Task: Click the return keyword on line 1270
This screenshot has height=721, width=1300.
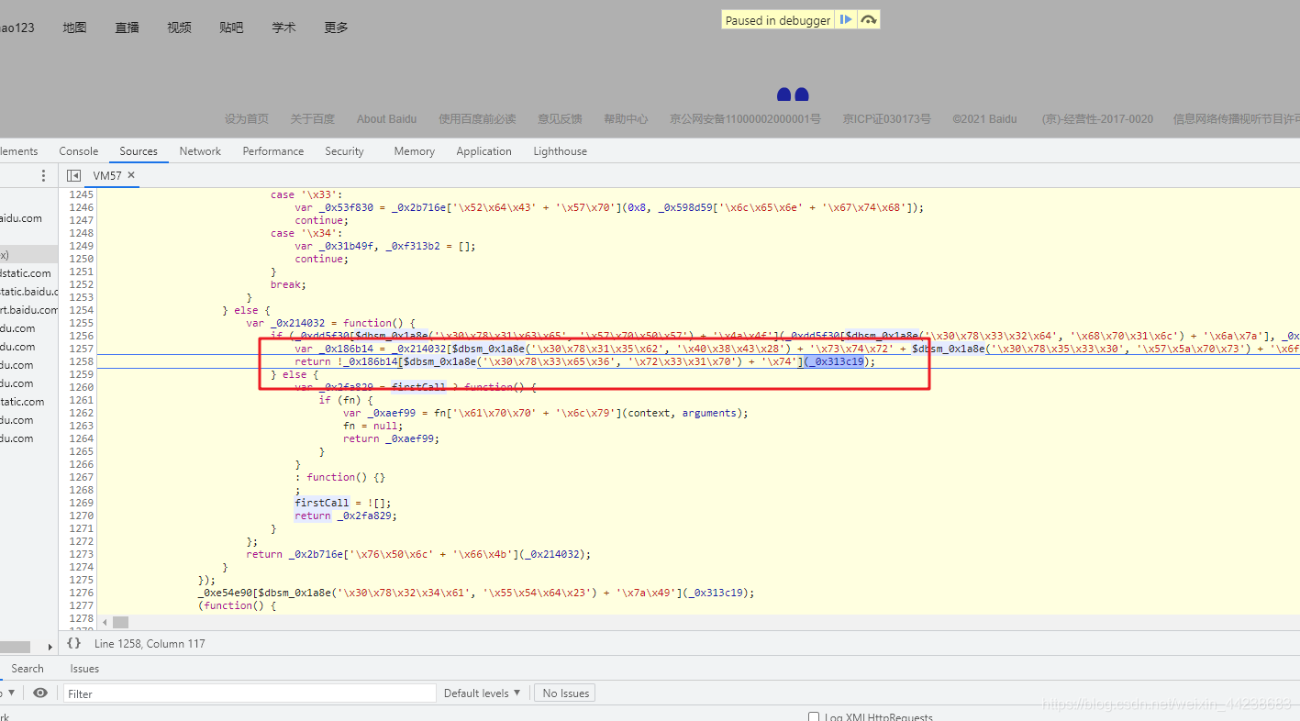Action: tap(313, 516)
